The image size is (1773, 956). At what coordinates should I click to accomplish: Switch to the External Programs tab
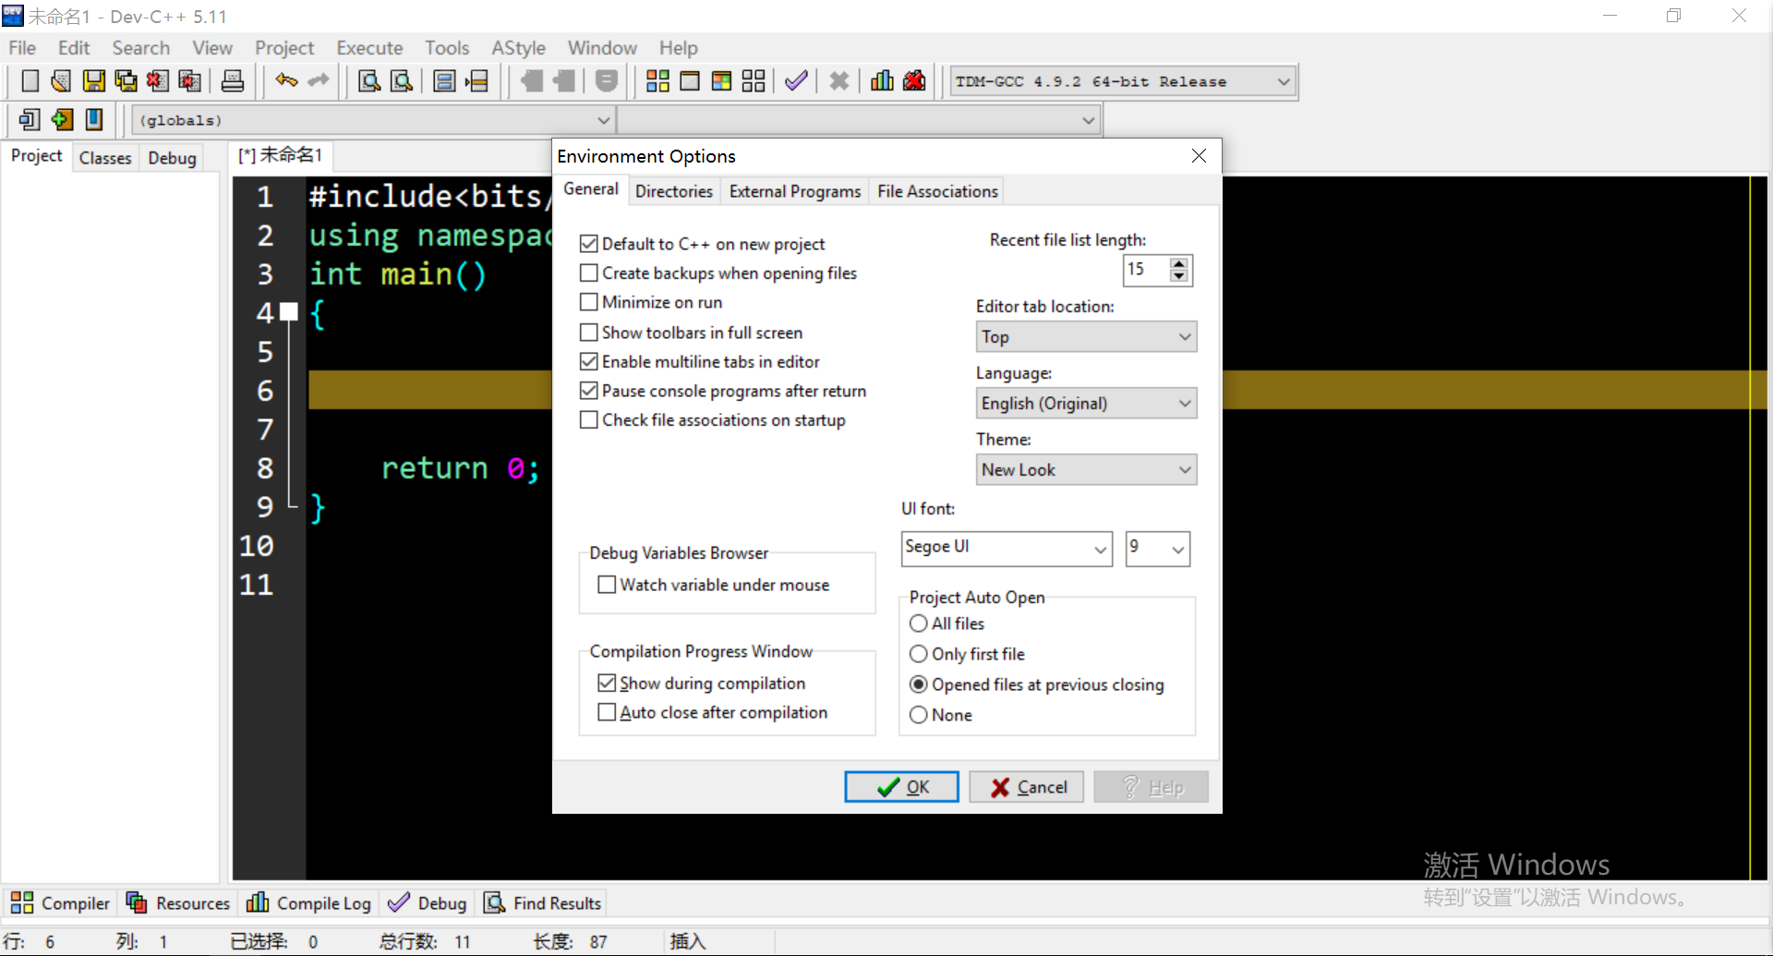(795, 191)
